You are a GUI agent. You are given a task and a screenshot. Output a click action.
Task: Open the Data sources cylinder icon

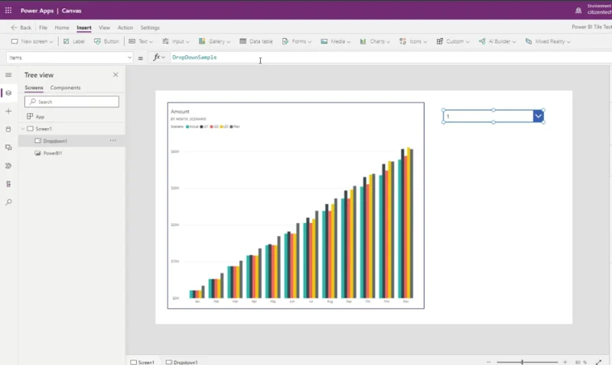pyautogui.click(x=8, y=129)
